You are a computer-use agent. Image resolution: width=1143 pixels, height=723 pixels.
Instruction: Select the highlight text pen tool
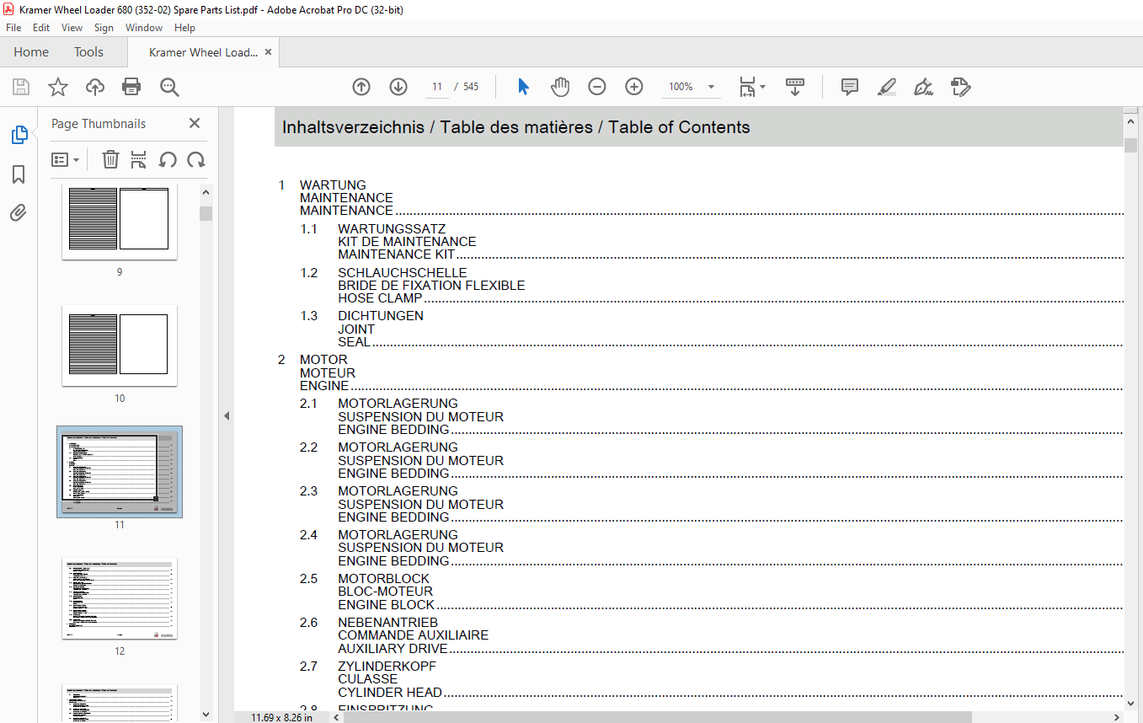pyautogui.click(x=886, y=87)
